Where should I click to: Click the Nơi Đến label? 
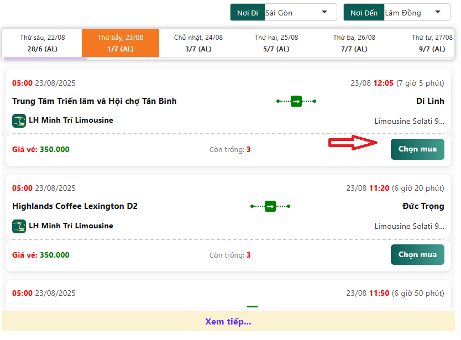[x=364, y=12]
